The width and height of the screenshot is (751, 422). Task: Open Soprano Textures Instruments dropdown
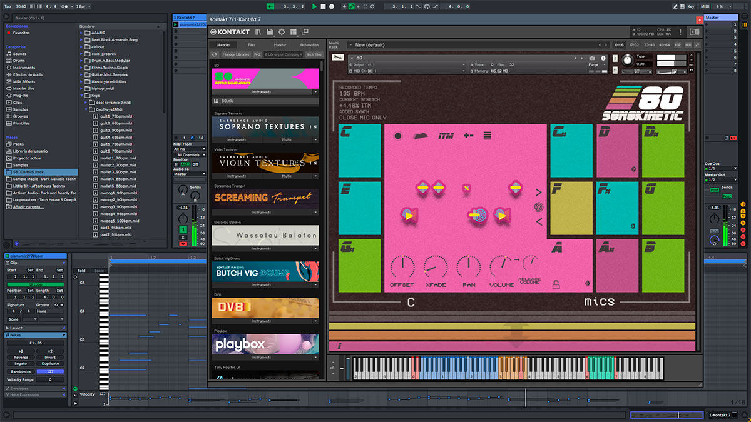point(237,140)
